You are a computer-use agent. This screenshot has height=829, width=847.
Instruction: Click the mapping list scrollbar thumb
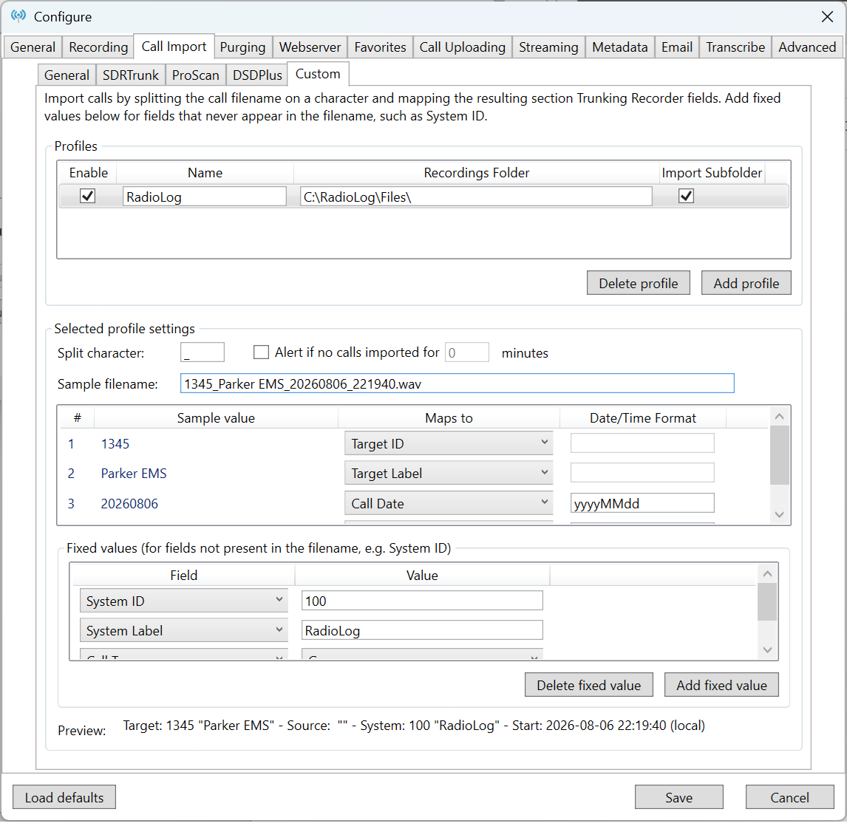(779, 454)
